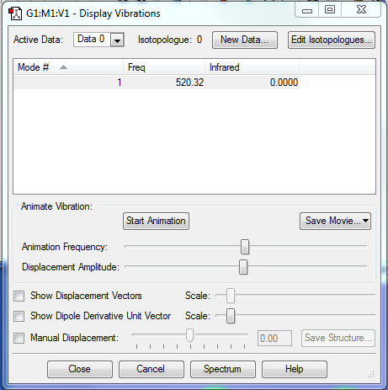
Task: Click the Cancel button
Action: [151, 369]
